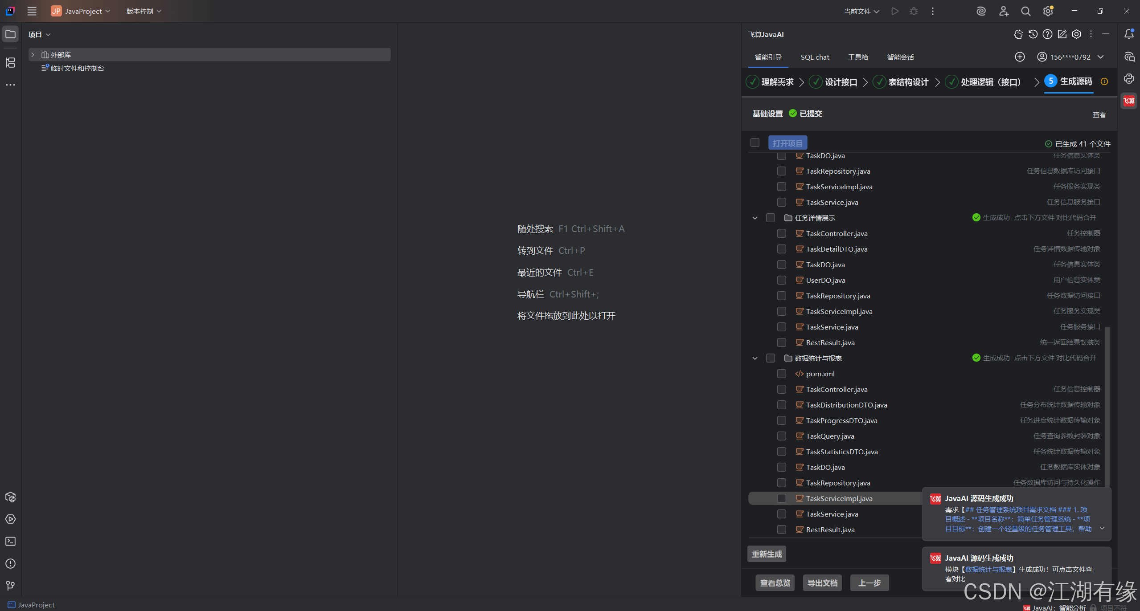The height and width of the screenshot is (611, 1140).
Task: Open Search Everywhere magnifier
Action: tap(1025, 11)
